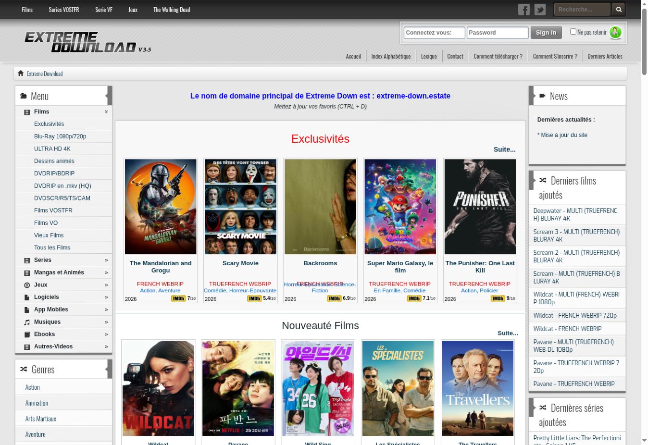Open 'Comment télécharger ?' tab

coord(498,56)
